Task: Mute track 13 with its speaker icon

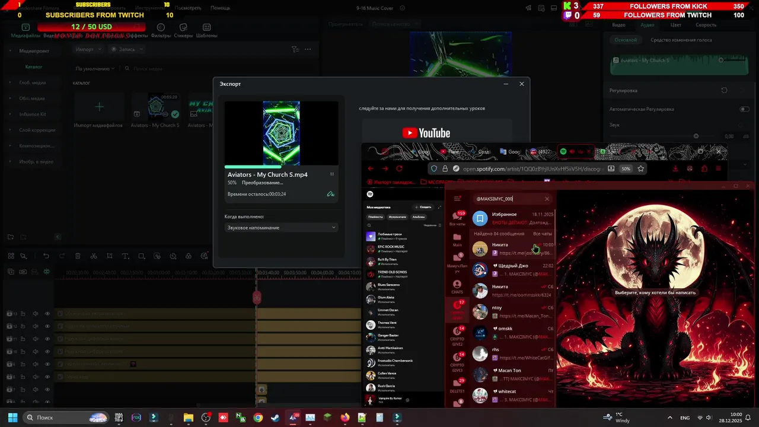Action: click(x=36, y=314)
